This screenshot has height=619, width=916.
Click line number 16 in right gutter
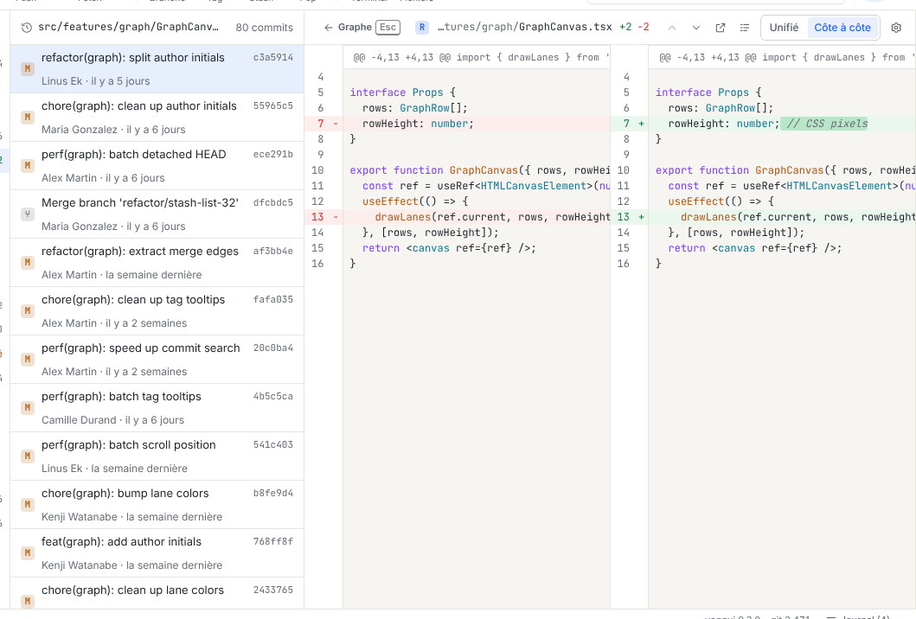624,264
